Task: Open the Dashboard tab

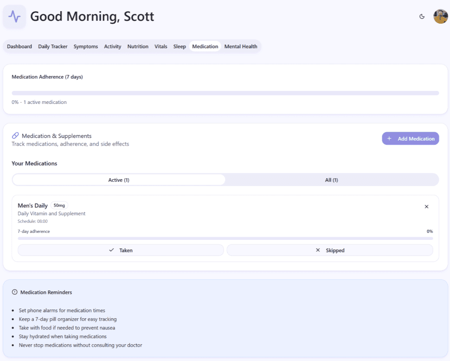Action: [x=19, y=46]
